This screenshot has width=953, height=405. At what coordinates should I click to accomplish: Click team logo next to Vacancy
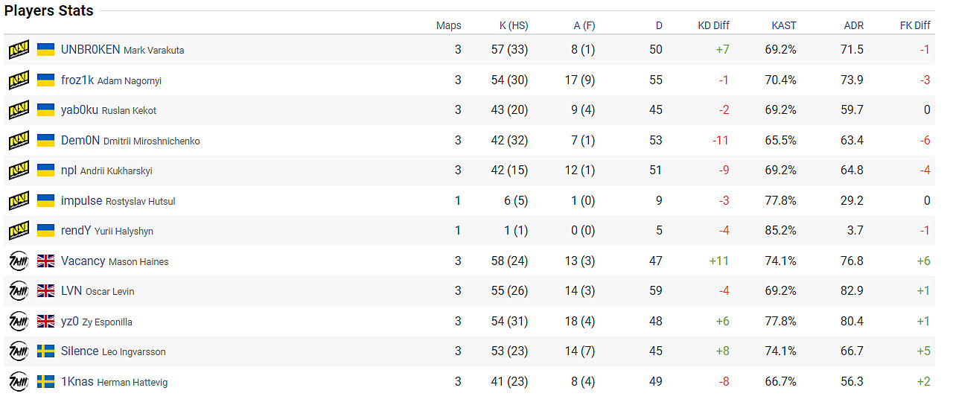tap(19, 261)
